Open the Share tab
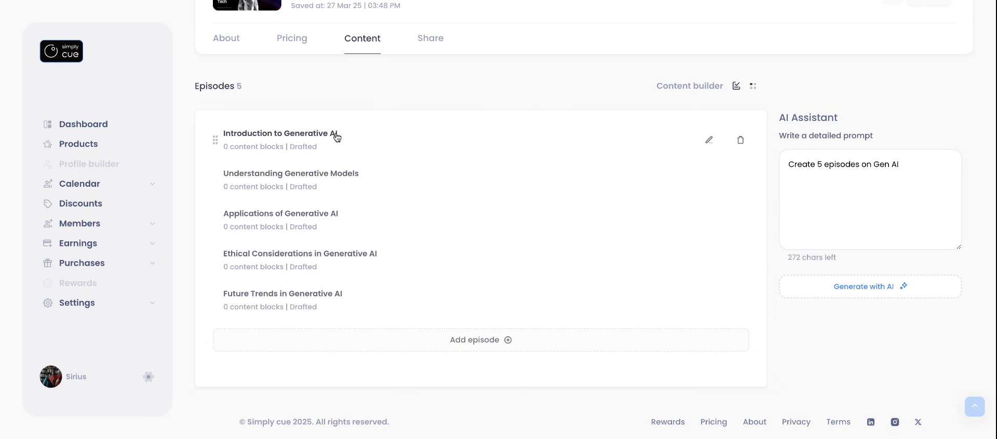Screen dimensions: 997x439 click(x=430, y=38)
